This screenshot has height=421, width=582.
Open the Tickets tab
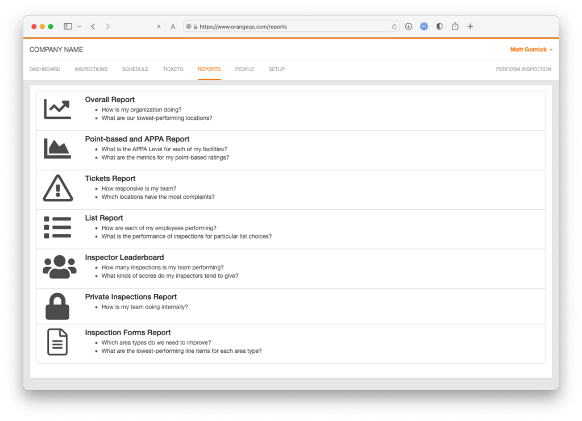pyautogui.click(x=173, y=69)
